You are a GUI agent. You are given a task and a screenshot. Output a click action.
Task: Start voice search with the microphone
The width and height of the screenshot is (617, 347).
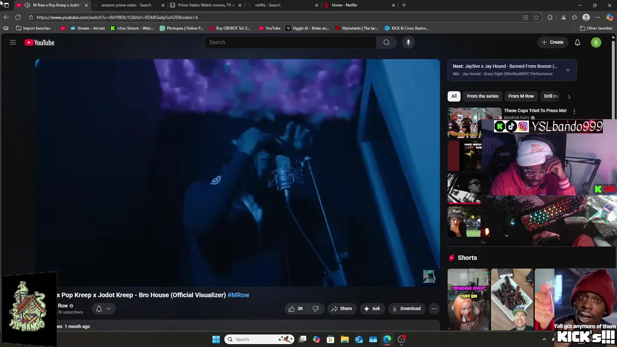coord(408,42)
